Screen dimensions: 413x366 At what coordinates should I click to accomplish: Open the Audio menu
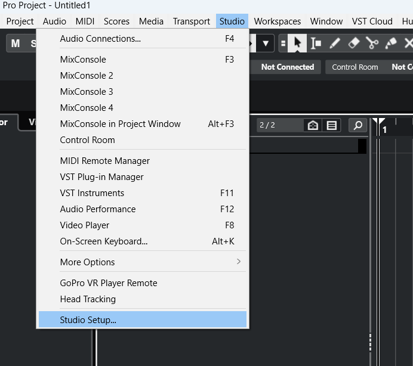point(54,21)
